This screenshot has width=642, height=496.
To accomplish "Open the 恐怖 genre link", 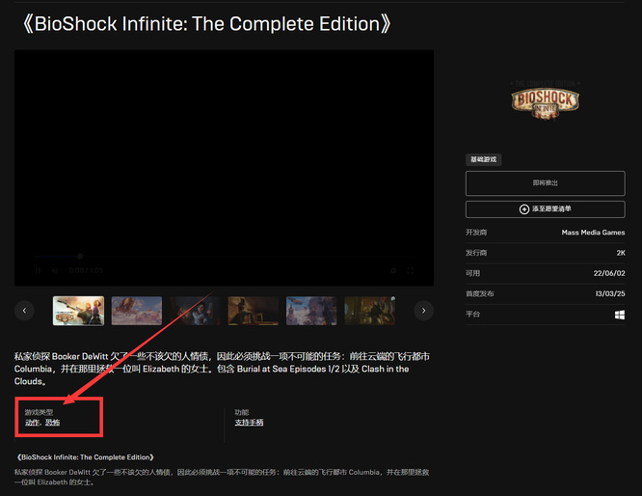I will 52,423.
